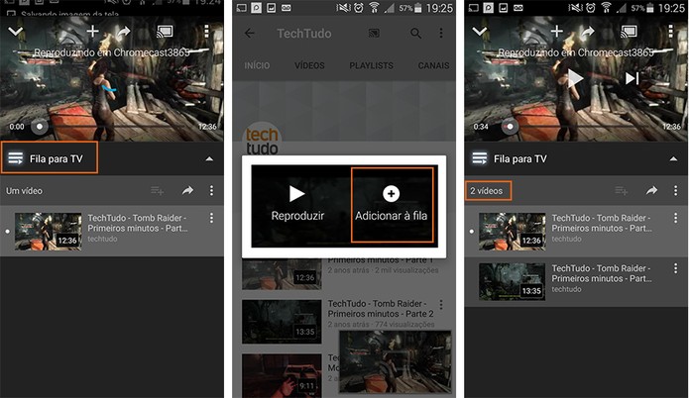The width and height of the screenshot is (689, 398).
Task: Tap the seek handle at 0:34 in right screen
Action: click(510, 127)
